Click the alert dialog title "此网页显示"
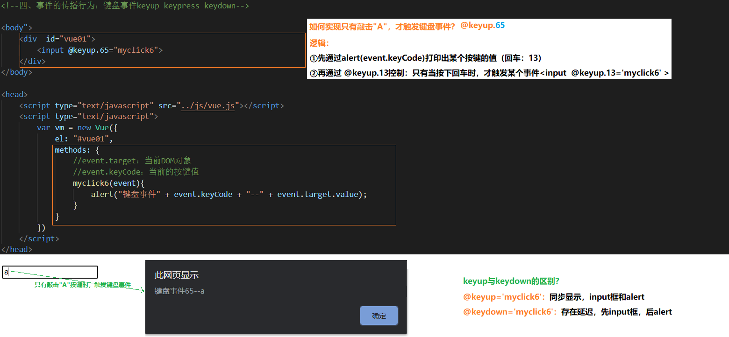The image size is (729, 337). (x=177, y=275)
